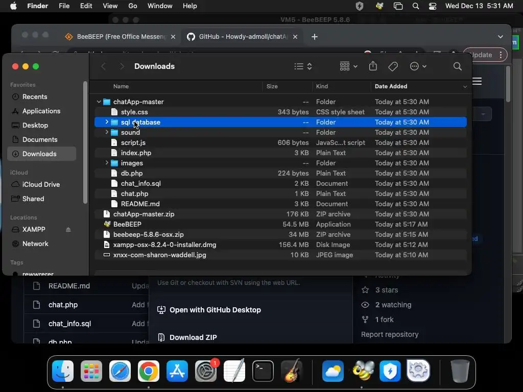Toggle Date Added sort order chevron

tap(465, 87)
